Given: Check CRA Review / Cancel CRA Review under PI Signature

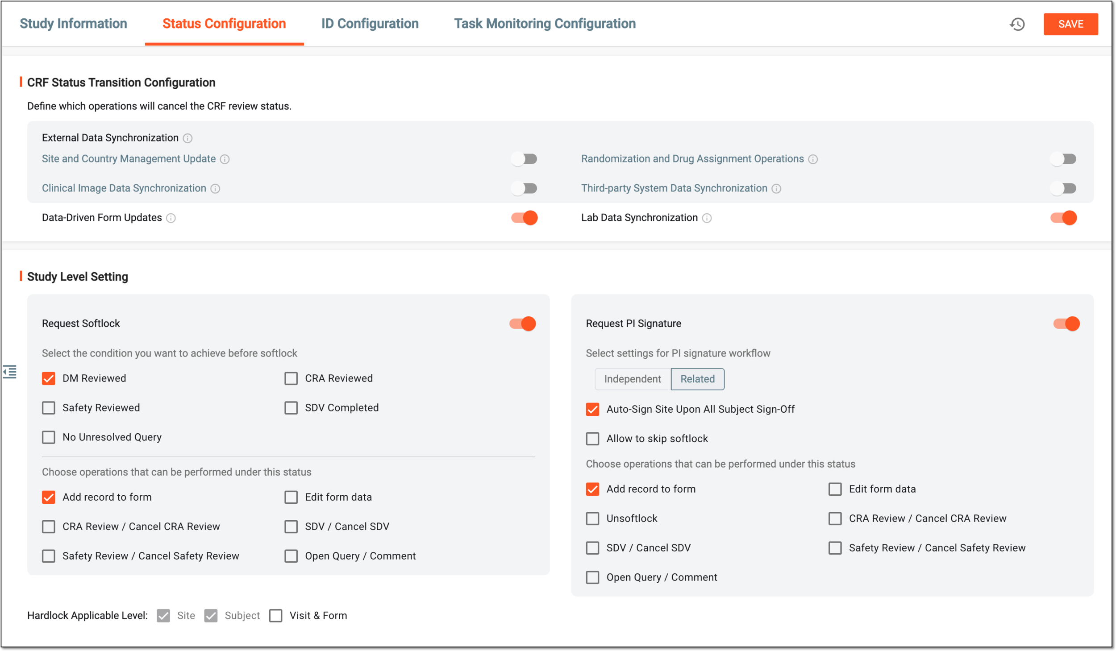Looking at the screenshot, I should point(835,518).
